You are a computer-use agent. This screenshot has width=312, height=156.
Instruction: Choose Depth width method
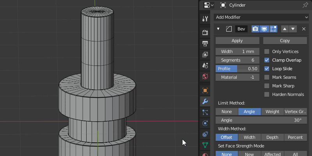272,137
